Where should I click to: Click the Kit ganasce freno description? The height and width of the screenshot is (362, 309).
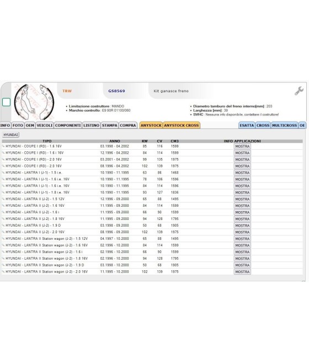171,91
